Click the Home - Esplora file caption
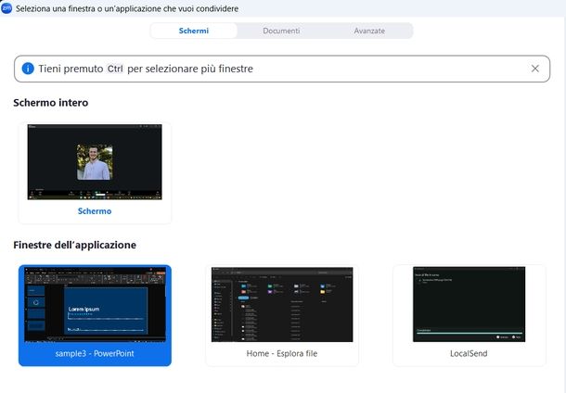This screenshot has height=393, width=566. tap(282, 354)
